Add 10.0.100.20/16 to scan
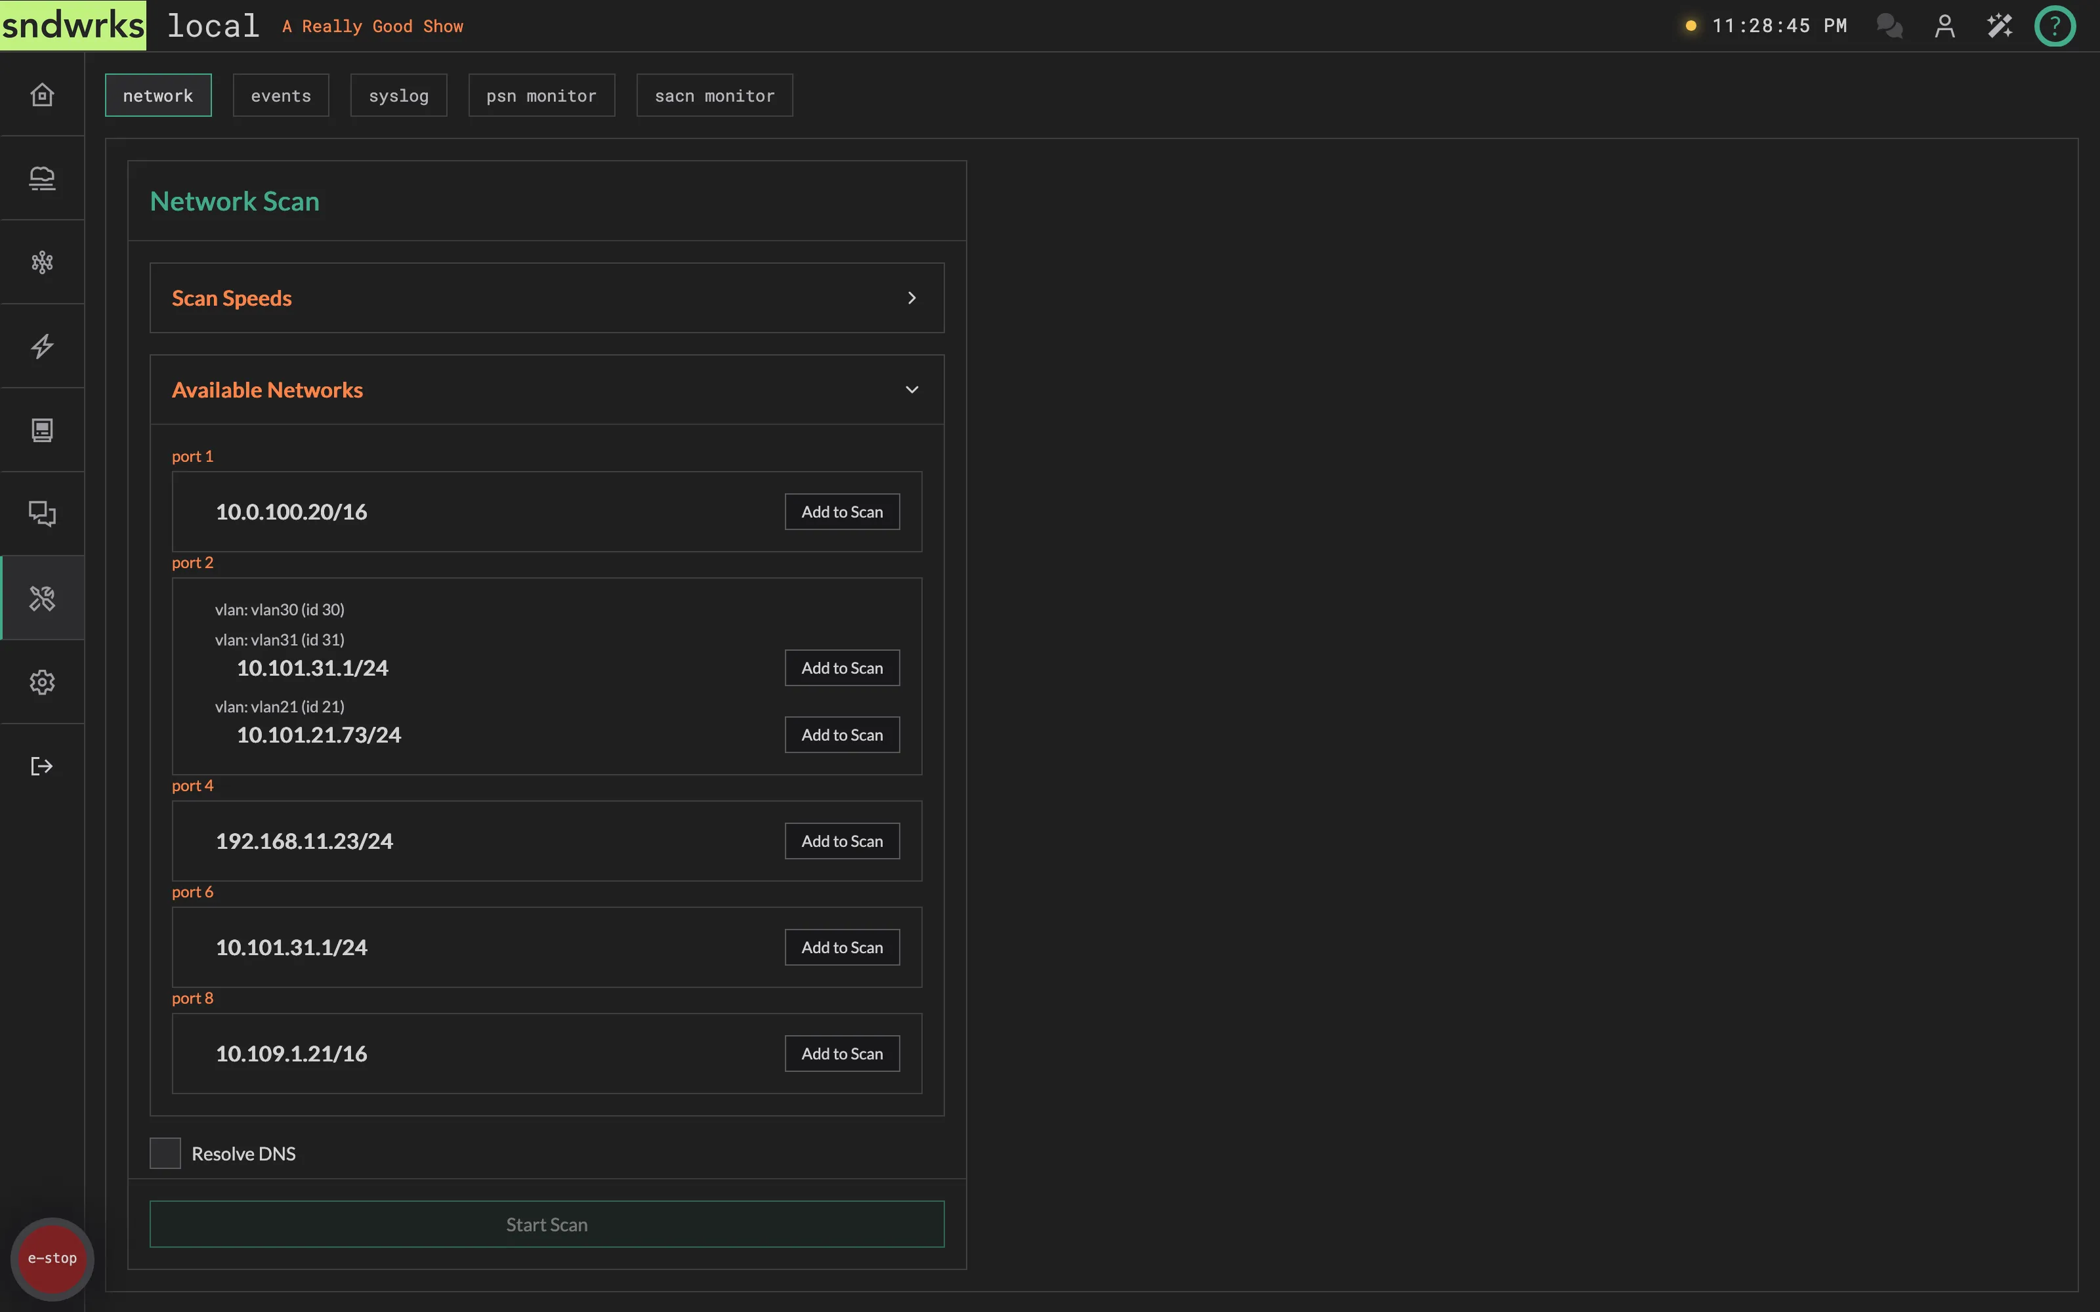This screenshot has width=2100, height=1312. 842,512
